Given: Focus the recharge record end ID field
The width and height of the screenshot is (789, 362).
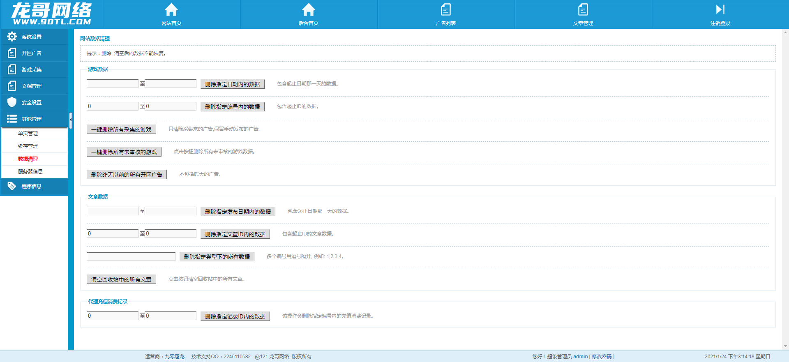Looking at the screenshot, I should [x=171, y=316].
